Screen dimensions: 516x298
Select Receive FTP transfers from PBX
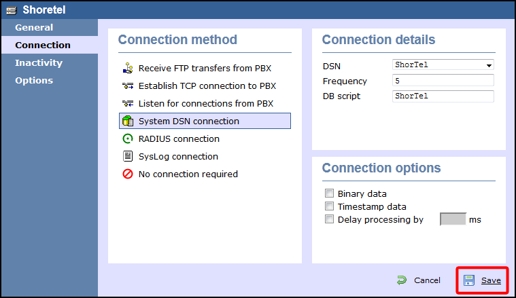(x=205, y=68)
